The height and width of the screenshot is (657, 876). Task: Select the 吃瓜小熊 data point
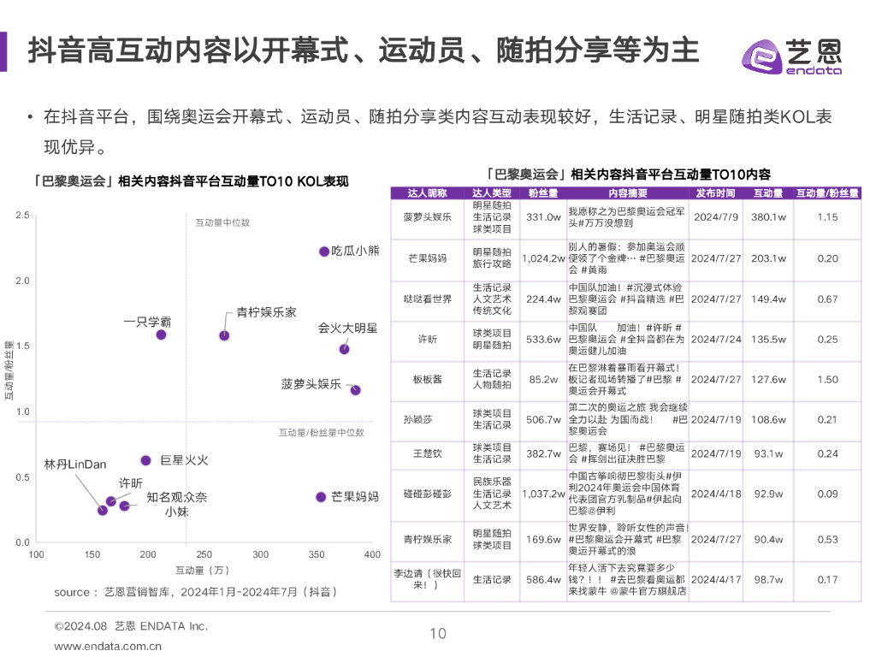324,252
